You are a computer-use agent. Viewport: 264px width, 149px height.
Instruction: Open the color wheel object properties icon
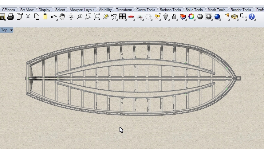tap(191, 17)
